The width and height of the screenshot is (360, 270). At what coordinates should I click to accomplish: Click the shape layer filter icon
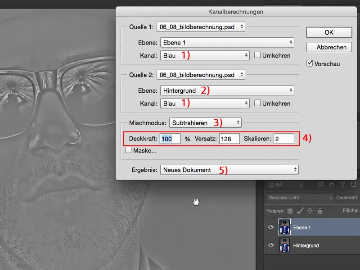pyautogui.click(x=353, y=185)
